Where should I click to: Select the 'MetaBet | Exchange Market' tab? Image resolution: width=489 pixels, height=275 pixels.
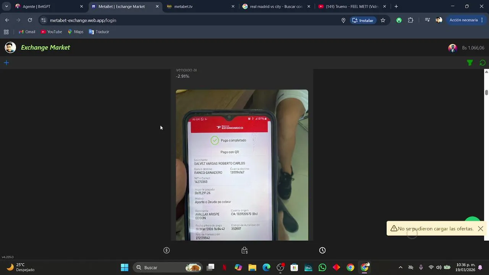(125, 6)
